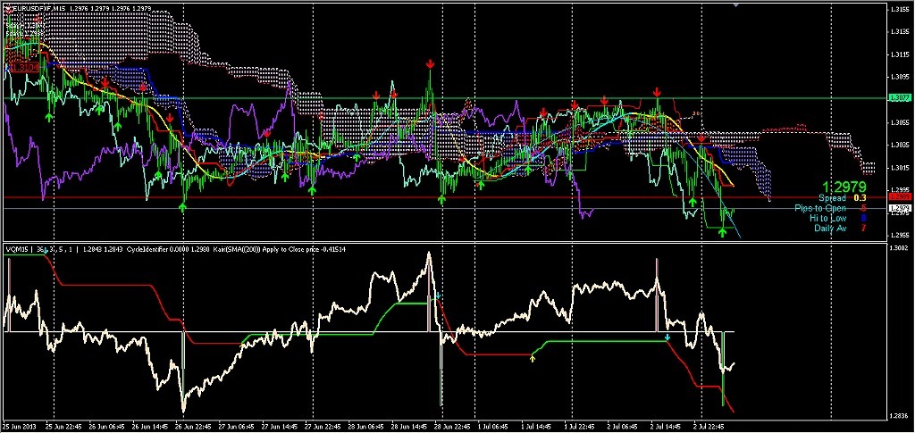Click the 1.3002 indicator scale label
Viewport: 915px width, 433px height.
click(899, 249)
